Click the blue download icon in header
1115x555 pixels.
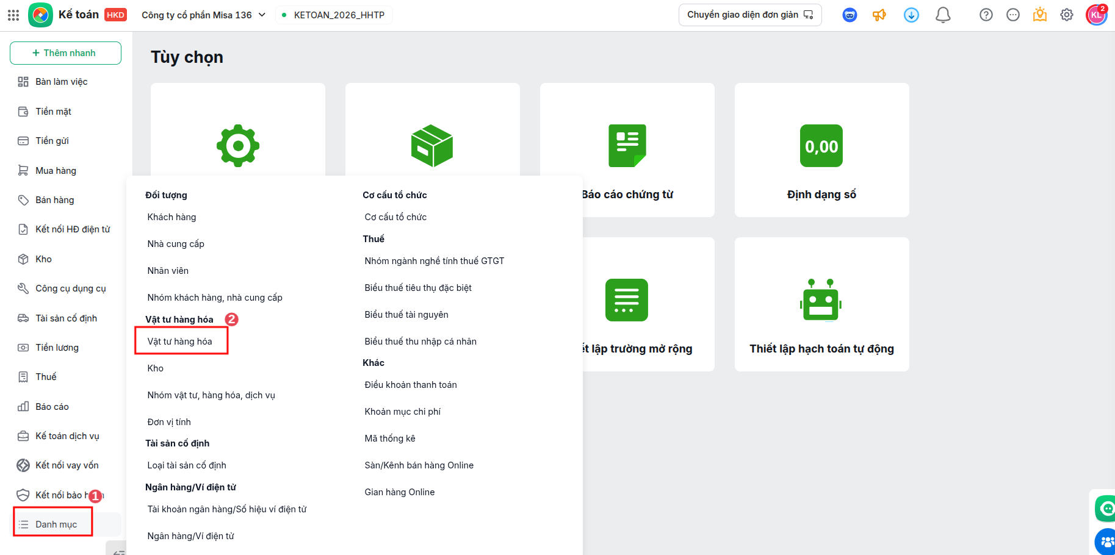pyautogui.click(x=911, y=15)
